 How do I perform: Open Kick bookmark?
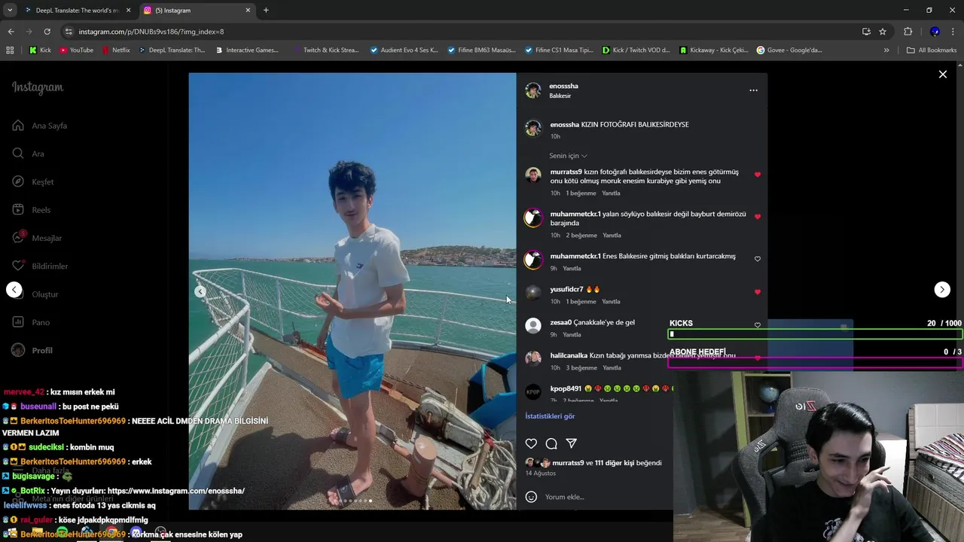[40, 50]
